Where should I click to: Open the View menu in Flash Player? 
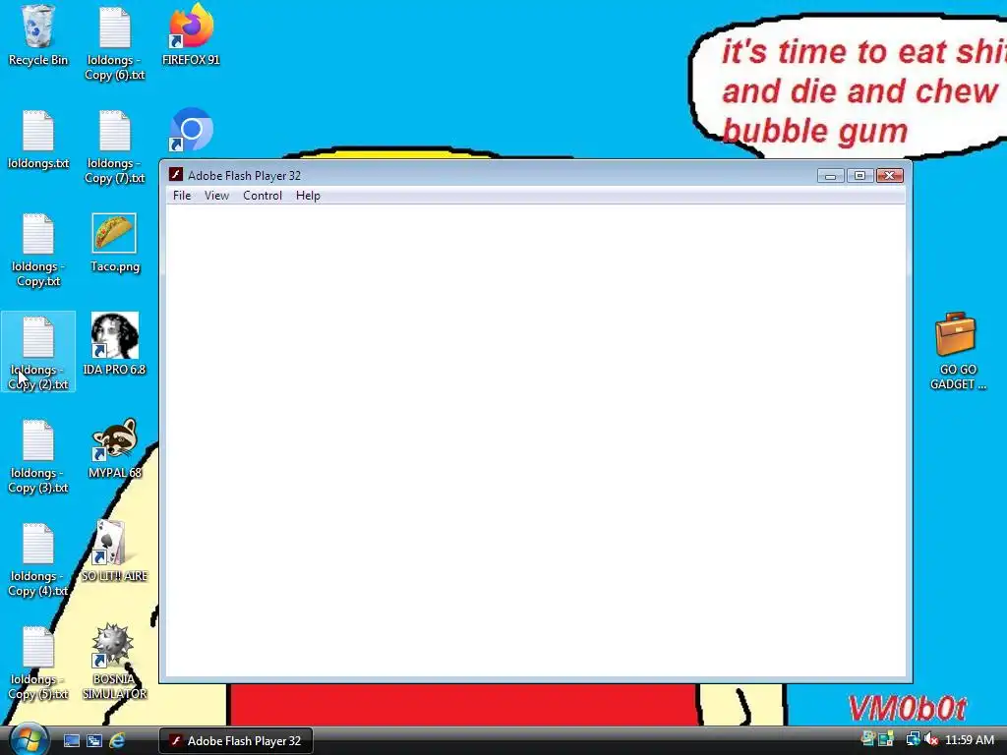click(x=216, y=196)
